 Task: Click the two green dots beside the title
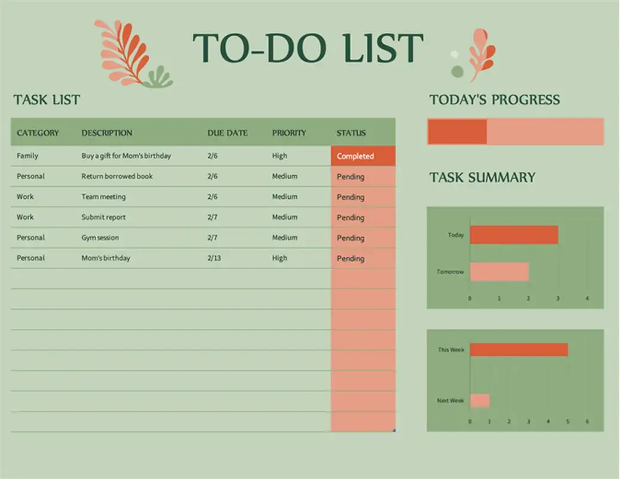coord(455,60)
